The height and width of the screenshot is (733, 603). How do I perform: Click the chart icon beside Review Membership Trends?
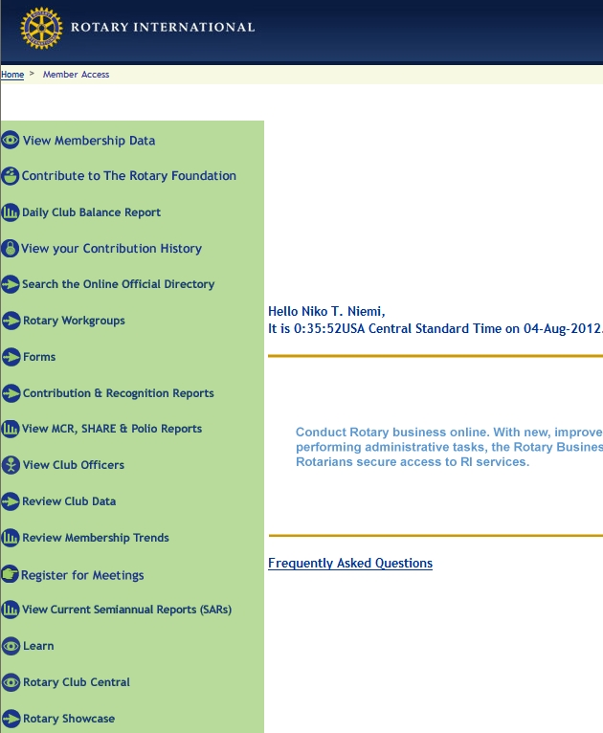coord(11,538)
